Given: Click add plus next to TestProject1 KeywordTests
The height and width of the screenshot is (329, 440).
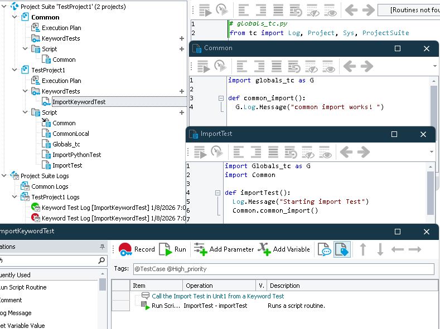Looking at the screenshot, I should point(182,91).
